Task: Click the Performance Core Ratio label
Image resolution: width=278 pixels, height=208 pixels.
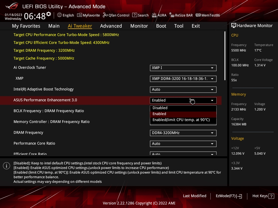Action: click(34, 143)
